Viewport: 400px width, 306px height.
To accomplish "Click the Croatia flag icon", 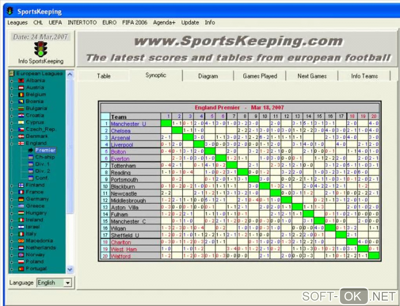I will (x=21, y=115).
